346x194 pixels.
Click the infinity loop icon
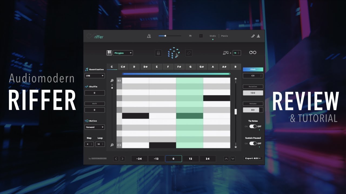(253, 53)
